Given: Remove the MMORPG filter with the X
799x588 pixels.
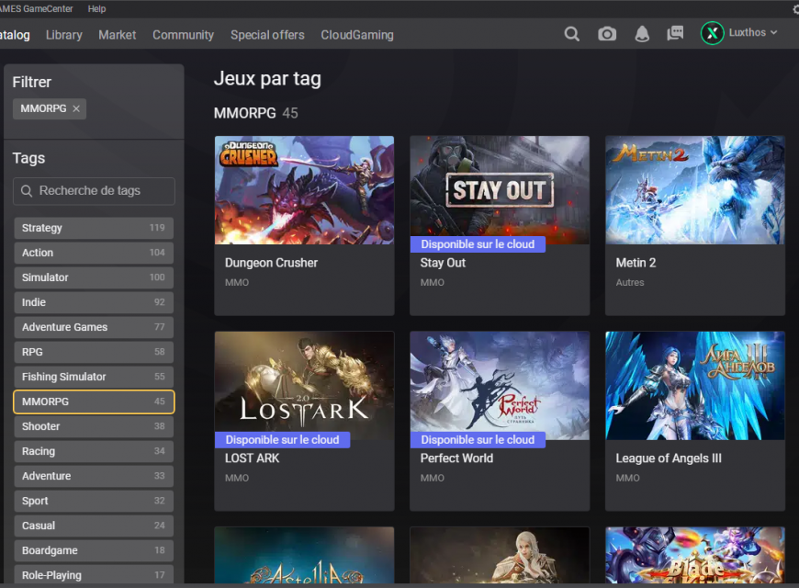Looking at the screenshot, I should tap(76, 108).
